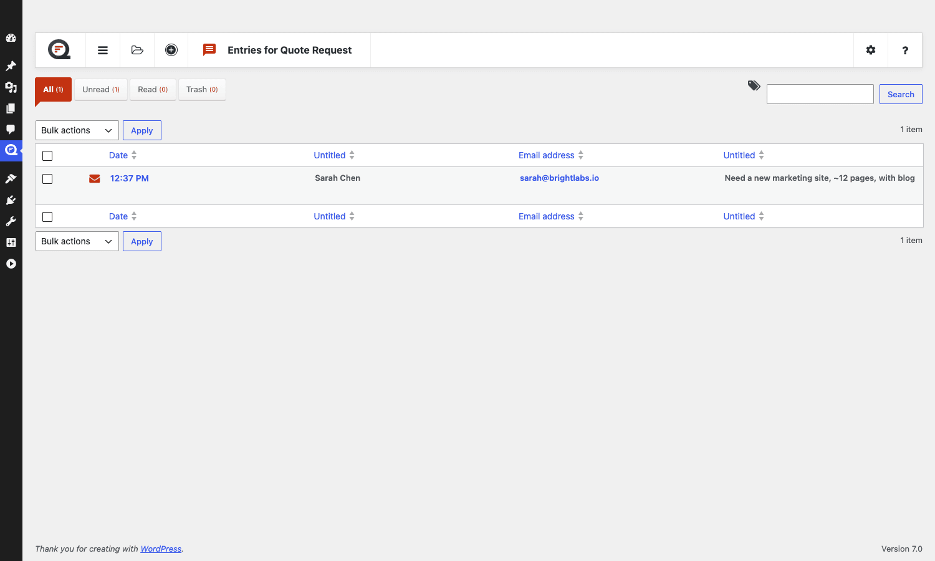The height and width of the screenshot is (561, 935).
Task: Click the 'Need a new marketing site' message text
Action: coord(820,178)
